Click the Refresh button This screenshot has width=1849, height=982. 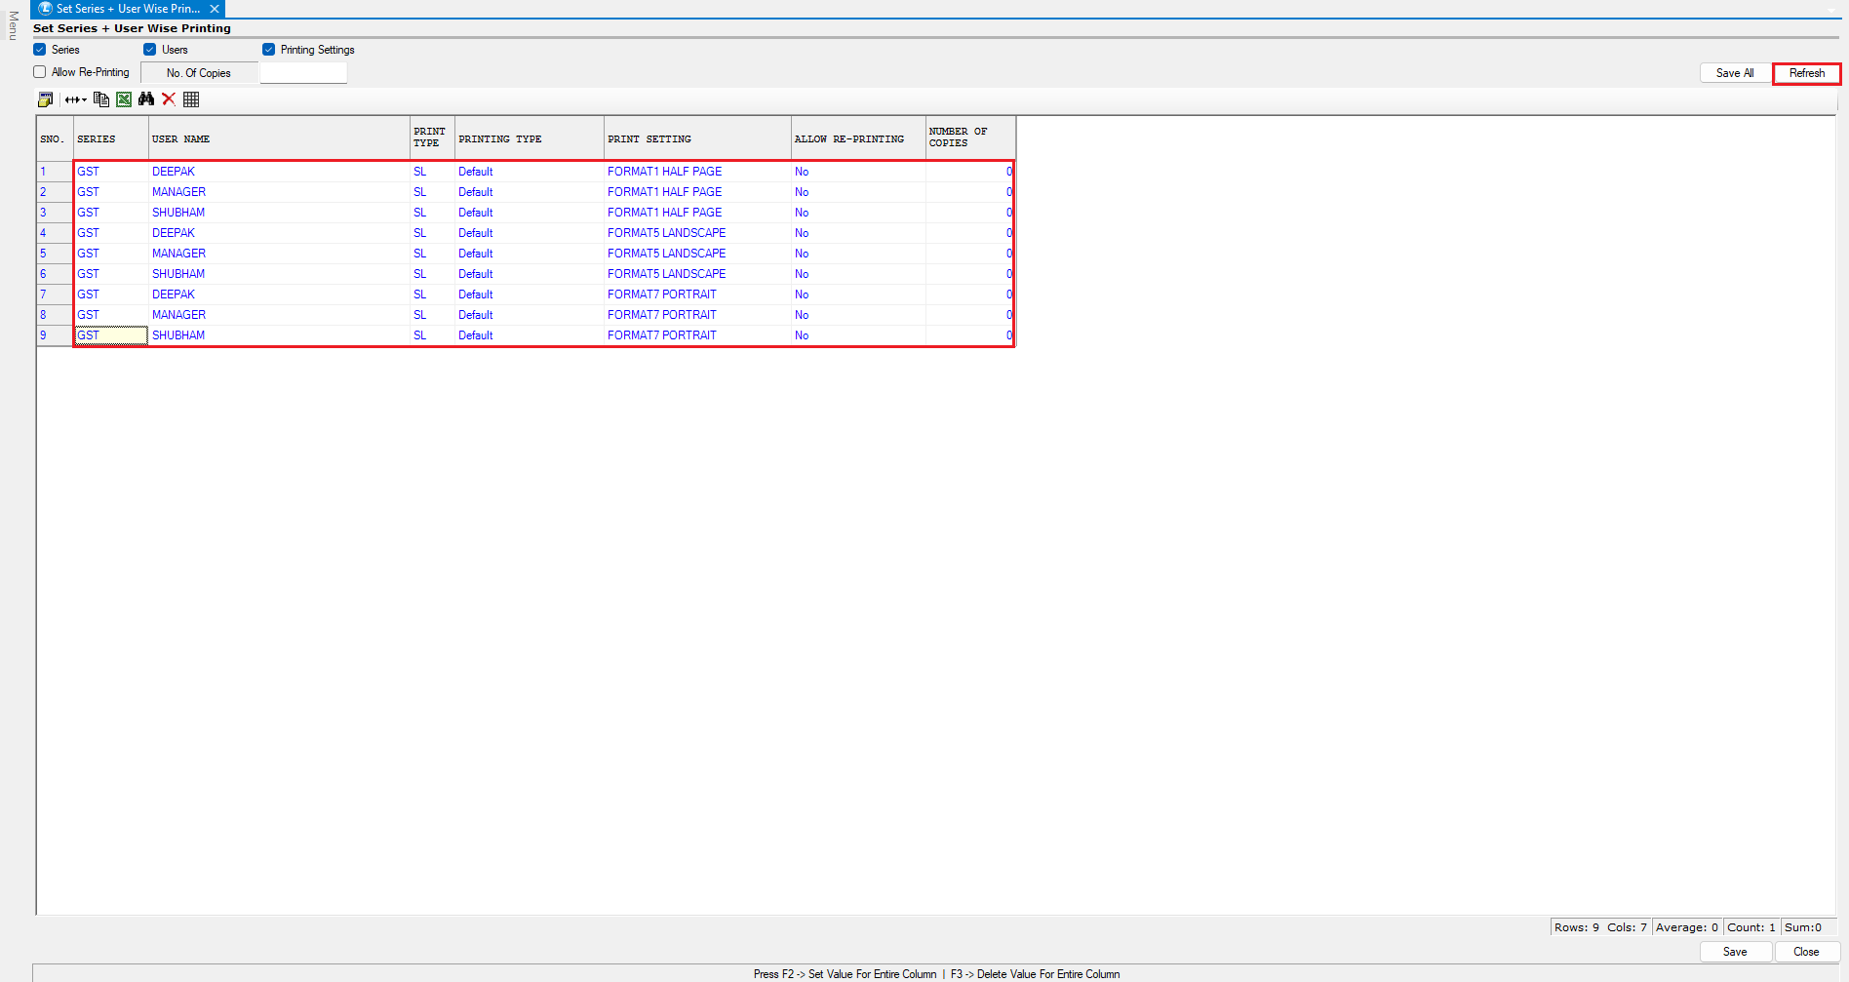point(1806,73)
